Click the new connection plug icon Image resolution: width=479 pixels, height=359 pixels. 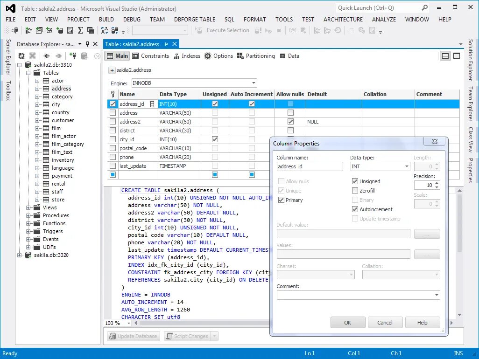(73, 55)
